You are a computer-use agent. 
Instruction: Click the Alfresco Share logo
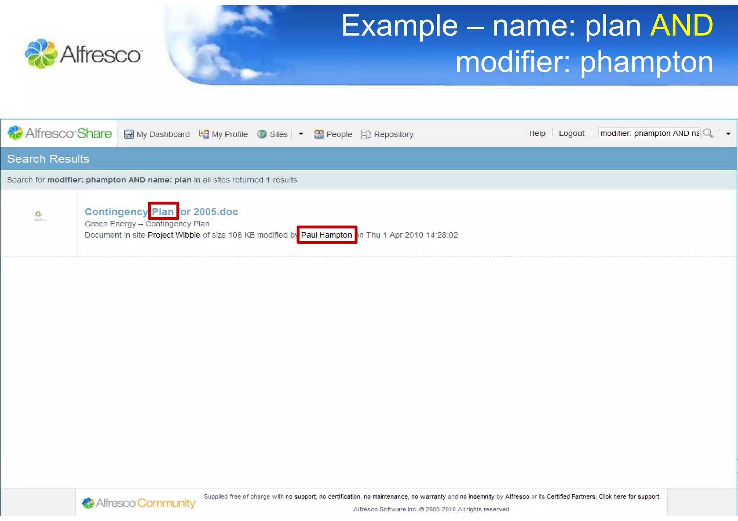pyautogui.click(x=60, y=133)
